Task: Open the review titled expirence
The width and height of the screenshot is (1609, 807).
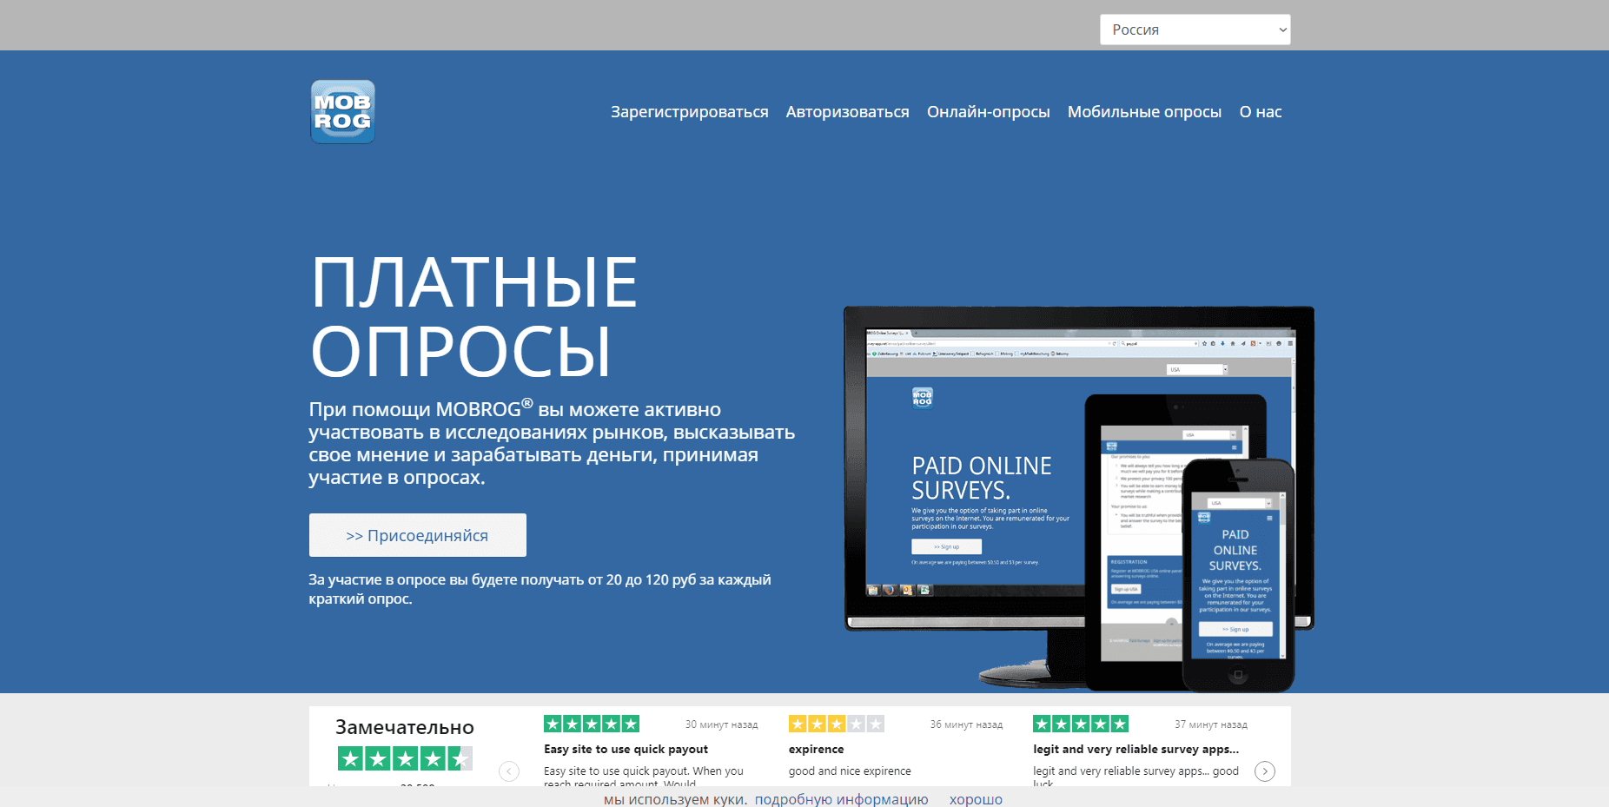Action: [816, 749]
